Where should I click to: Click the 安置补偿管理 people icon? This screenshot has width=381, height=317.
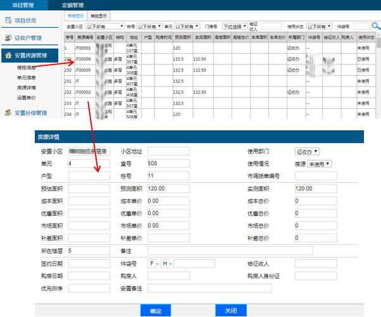[8, 113]
